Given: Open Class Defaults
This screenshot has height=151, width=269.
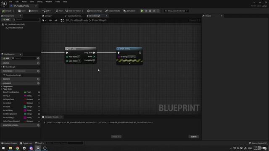Looking at the screenshot, I should click(113, 11).
